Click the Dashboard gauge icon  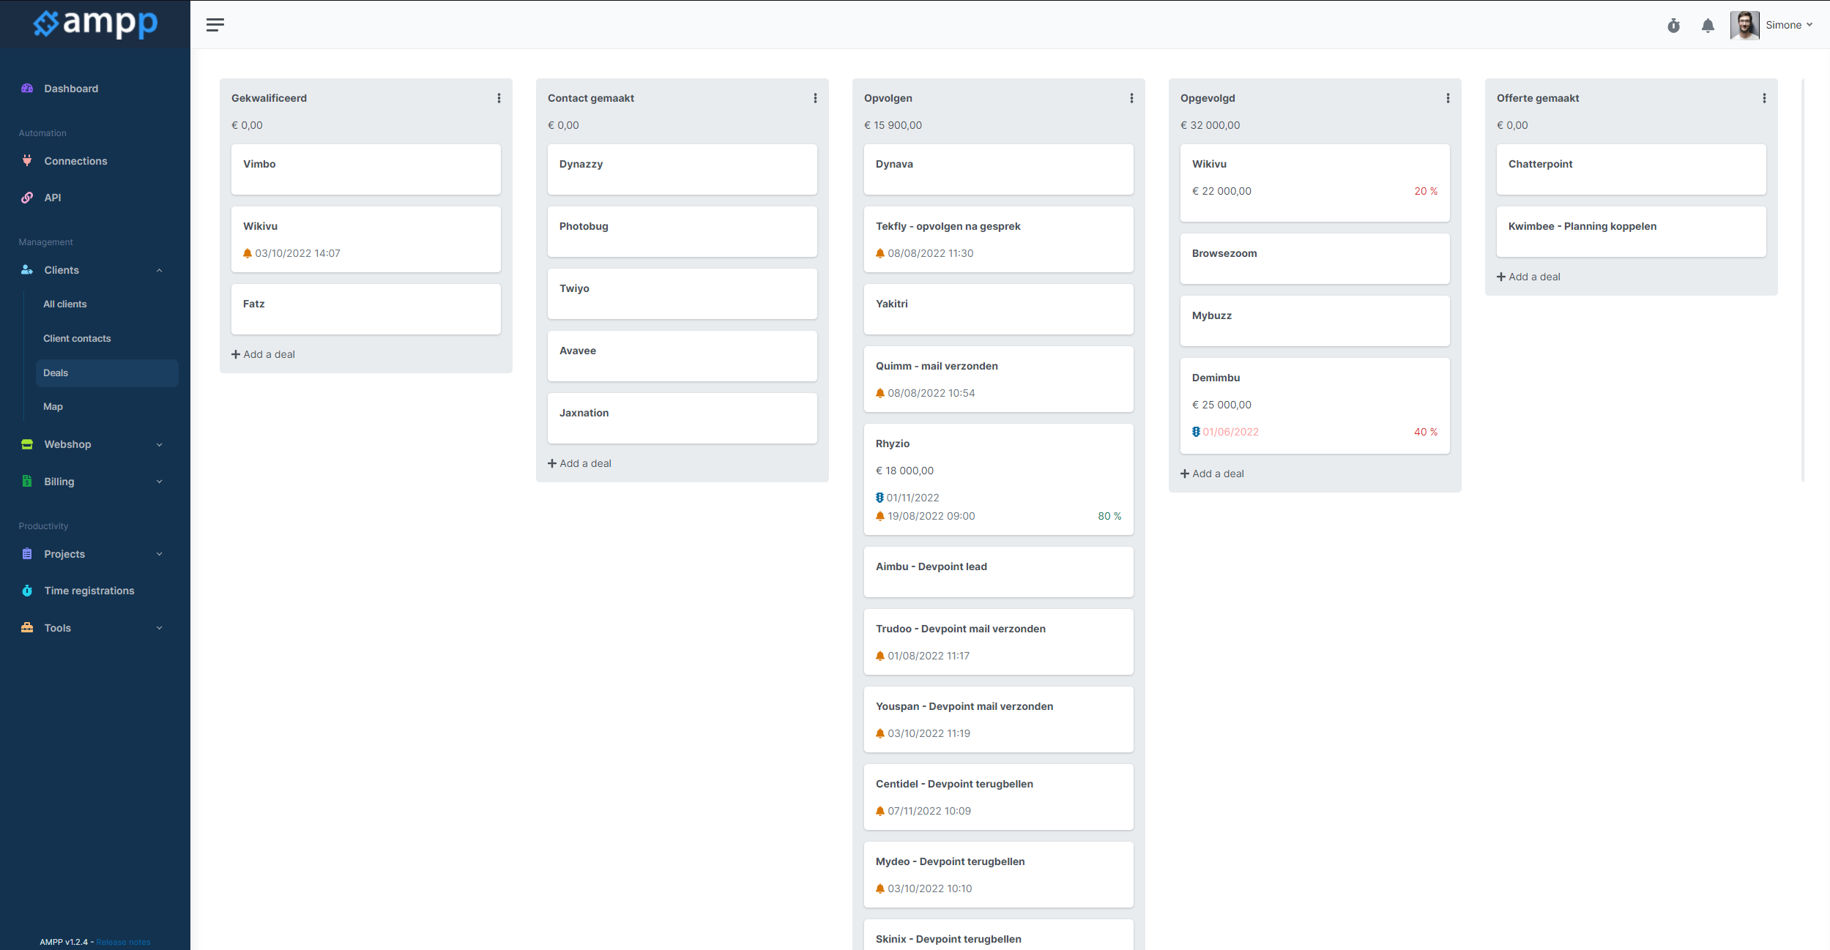[27, 89]
